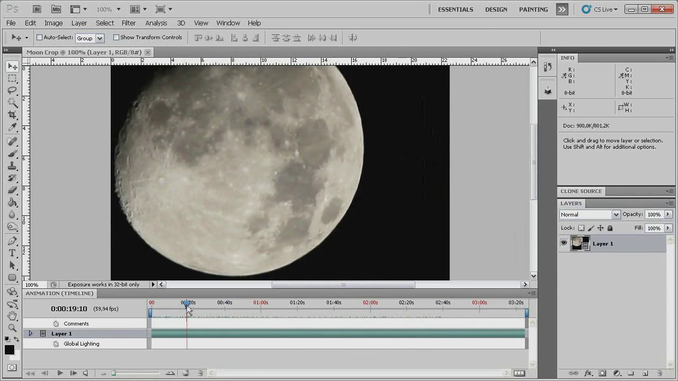
Task: Select the Eyedropper tool
Action: tap(12, 127)
